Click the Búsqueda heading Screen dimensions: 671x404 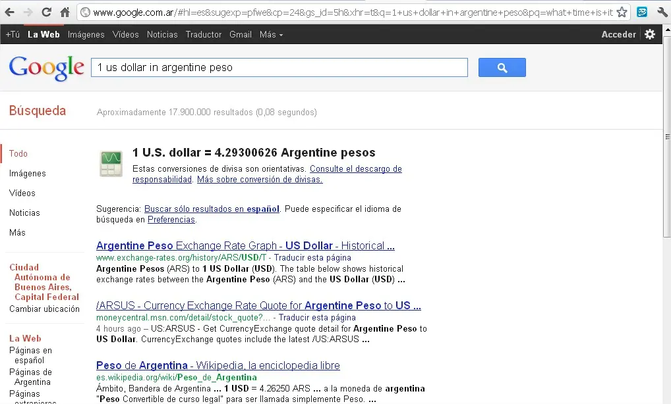pos(38,111)
